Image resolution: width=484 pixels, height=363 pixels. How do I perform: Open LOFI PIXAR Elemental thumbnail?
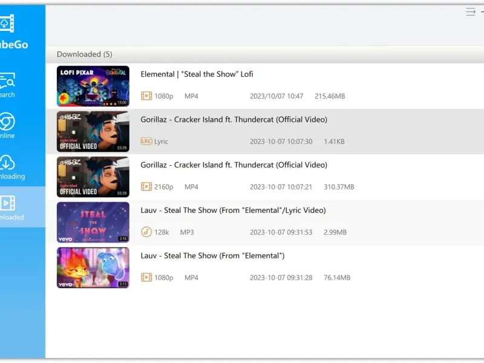coord(93,86)
